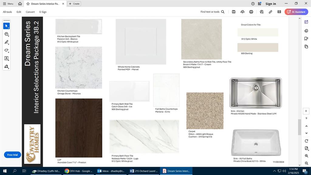Viewport: 311px width, 175px height.
Task: Launch the AI Assistant
Action: click(296, 12)
